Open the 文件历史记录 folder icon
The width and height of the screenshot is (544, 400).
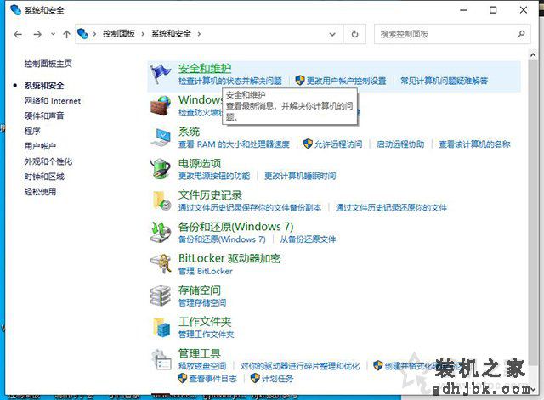click(x=161, y=200)
